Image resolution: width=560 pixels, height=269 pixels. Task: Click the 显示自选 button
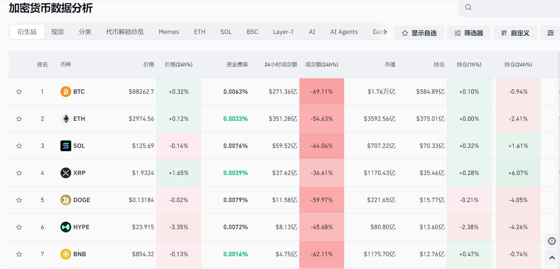click(x=419, y=33)
